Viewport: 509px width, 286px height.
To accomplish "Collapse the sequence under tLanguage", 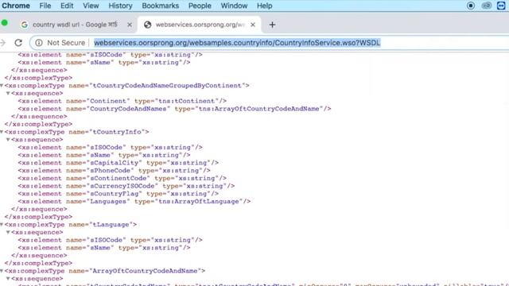I will coord(8,233).
